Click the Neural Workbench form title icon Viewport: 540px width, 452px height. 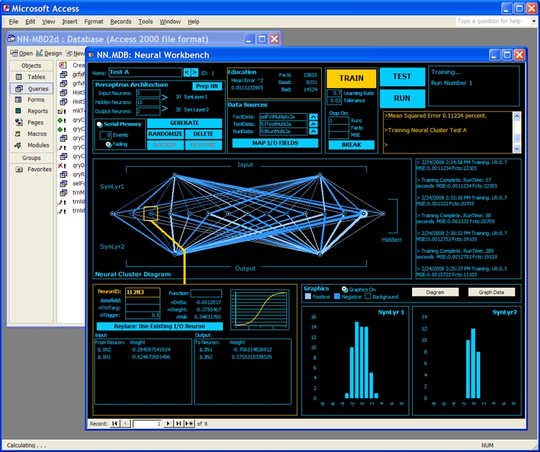click(91, 55)
